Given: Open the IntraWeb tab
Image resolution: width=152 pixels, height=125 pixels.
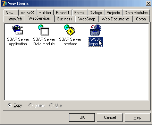Looking at the screenshot, I should click(14, 19).
